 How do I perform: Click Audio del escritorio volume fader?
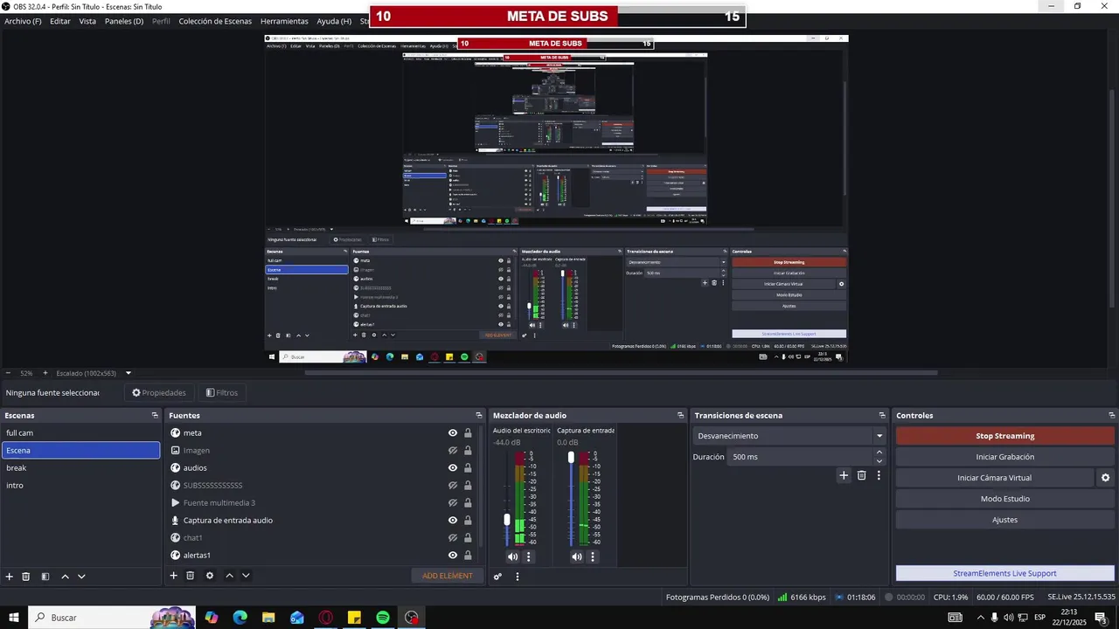[507, 519]
